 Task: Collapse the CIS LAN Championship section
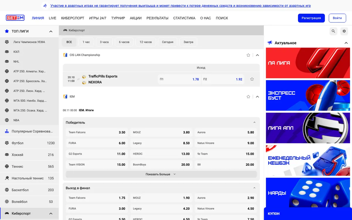258,55
